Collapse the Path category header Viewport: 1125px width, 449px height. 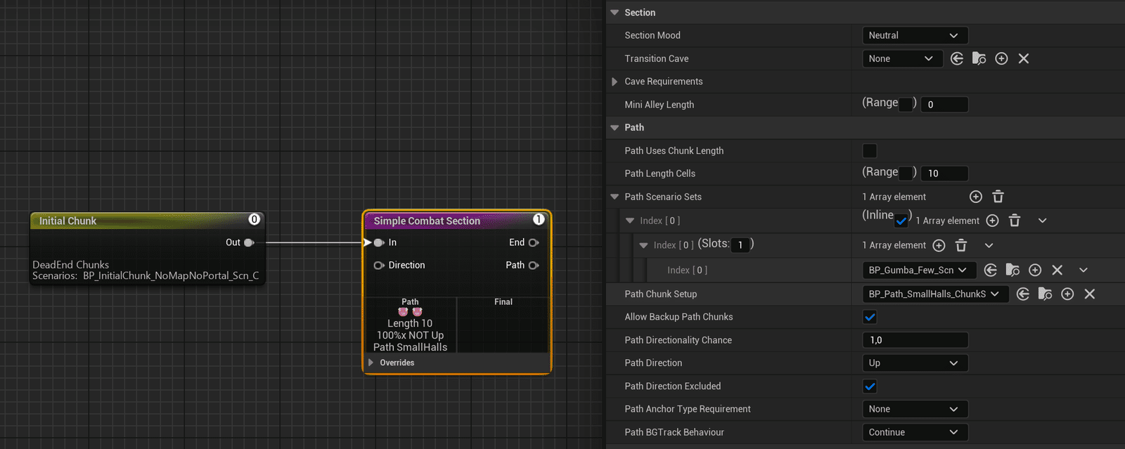pos(615,127)
